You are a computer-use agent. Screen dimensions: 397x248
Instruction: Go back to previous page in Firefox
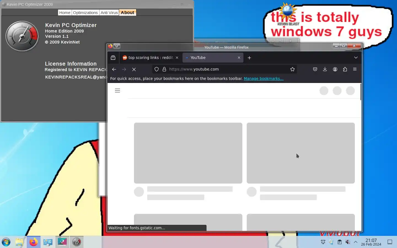coord(114,69)
